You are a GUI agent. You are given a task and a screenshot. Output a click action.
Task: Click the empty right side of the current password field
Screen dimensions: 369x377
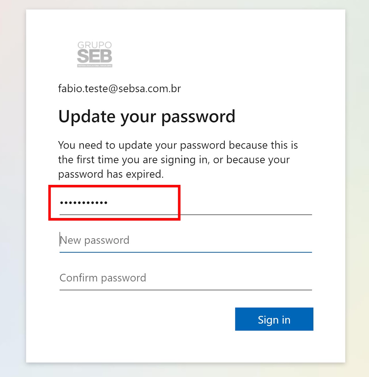point(245,203)
